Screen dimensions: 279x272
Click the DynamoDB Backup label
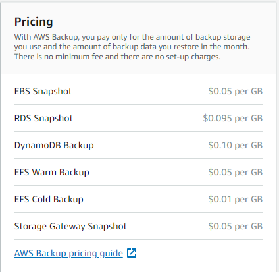coord(54,145)
